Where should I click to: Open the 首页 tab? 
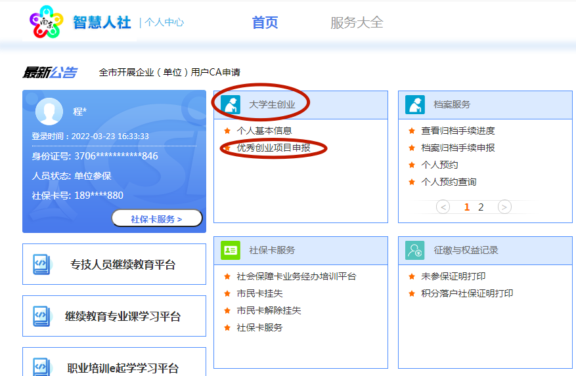[x=265, y=23]
